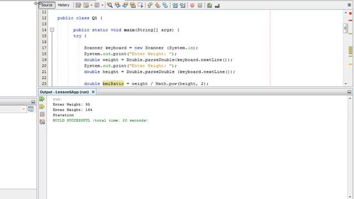Minimize the left-side panel group

coord(33,102)
